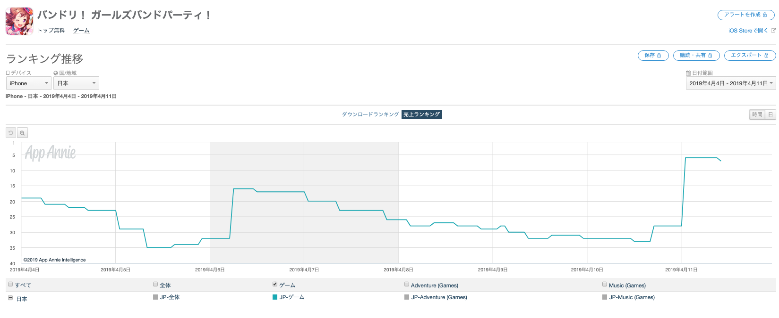The width and height of the screenshot is (779, 318).
Task: Click the ランキング推移 heading
Action: [x=45, y=59]
